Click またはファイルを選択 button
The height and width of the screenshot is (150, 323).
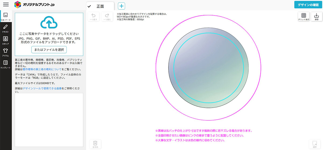click(x=49, y=50)
